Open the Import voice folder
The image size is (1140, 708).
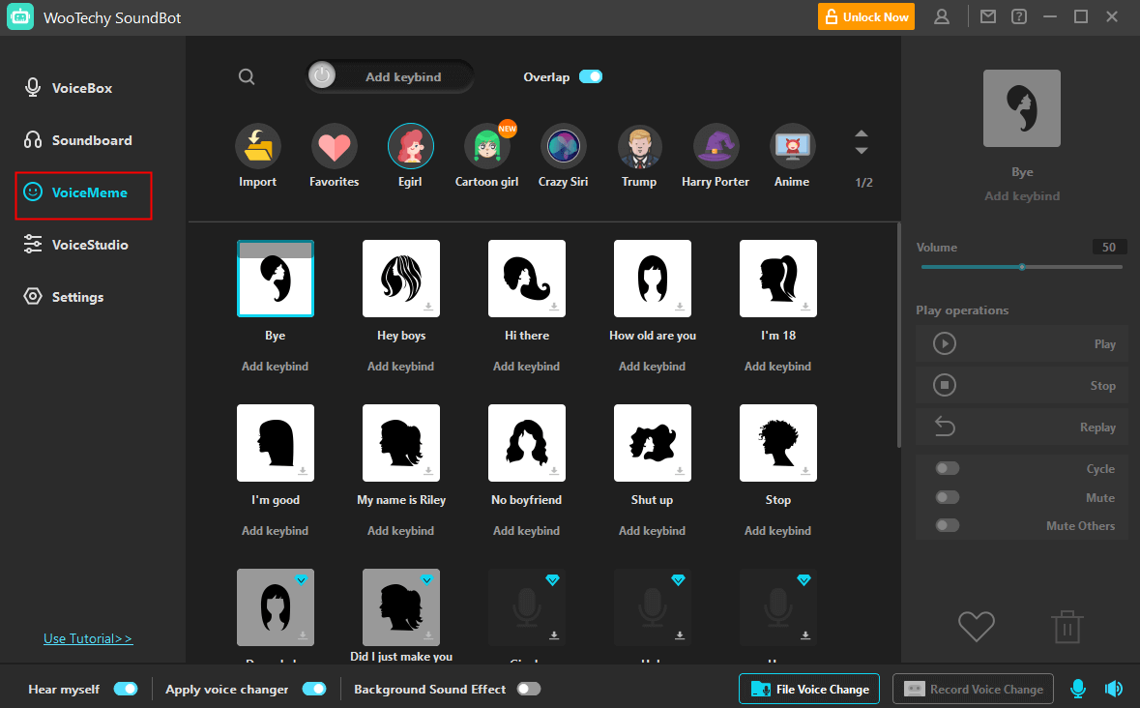coord(257,145)
